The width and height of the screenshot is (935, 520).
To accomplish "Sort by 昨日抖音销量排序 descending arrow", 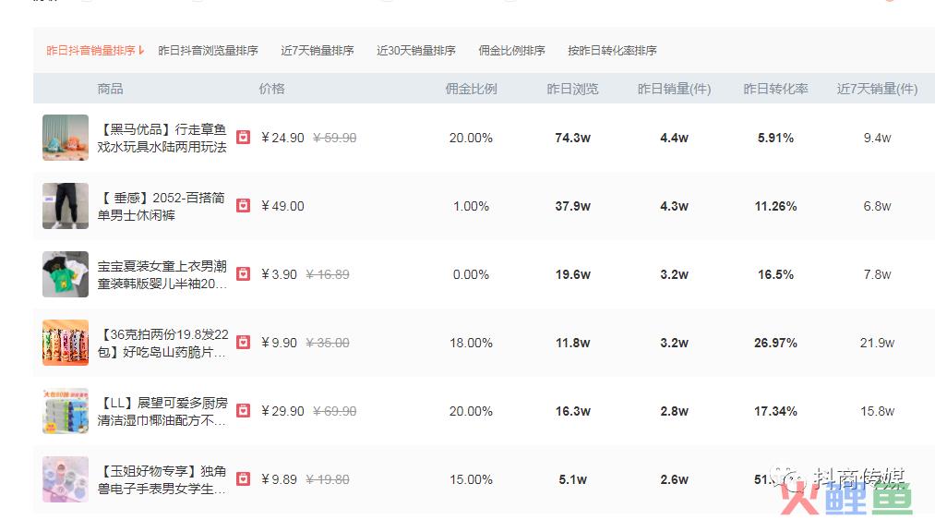I will (x=141, y=50).
